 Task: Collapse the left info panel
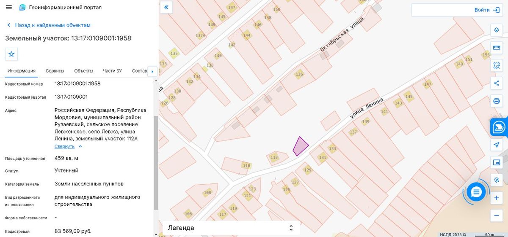pos(166,7)
